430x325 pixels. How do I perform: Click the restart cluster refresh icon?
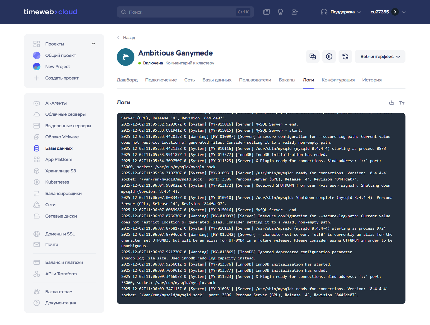tap(345, 57)
